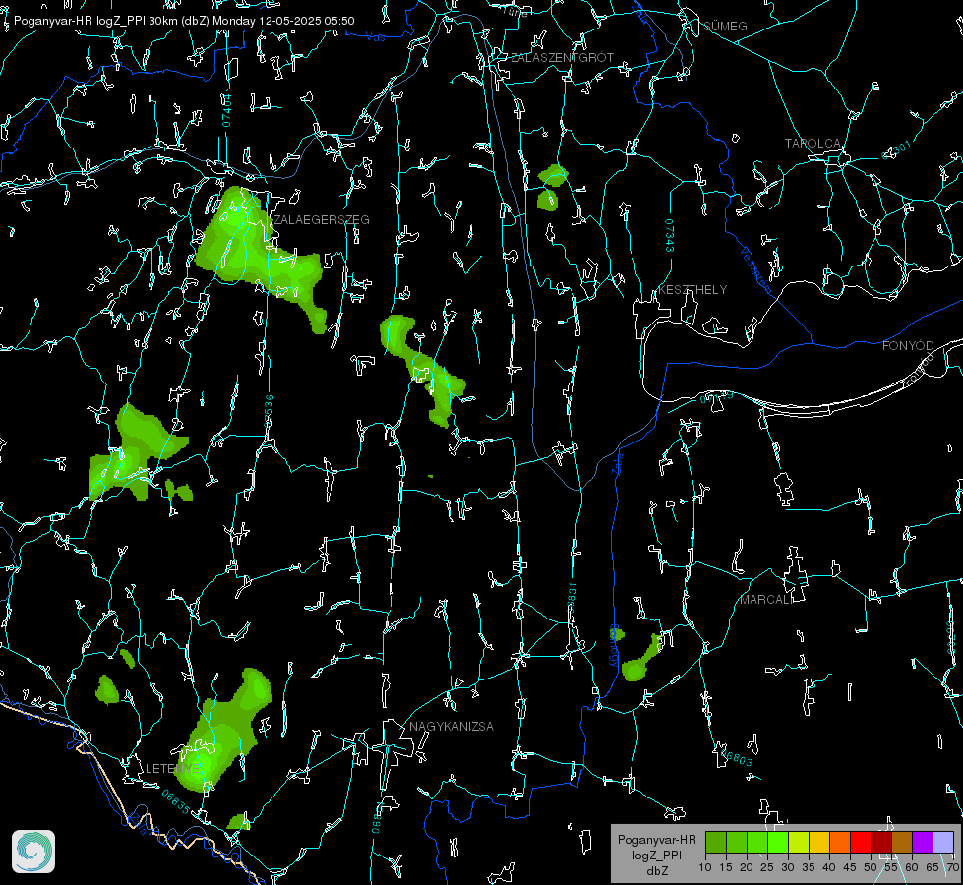
Task: Click the dark green 10-15 dBZ swatch
Action: pyautogui.click(x=716, y=842)
